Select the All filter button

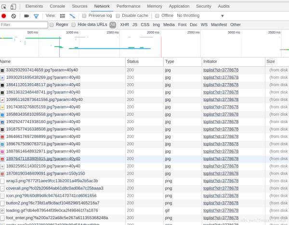(x=113, y=25)
